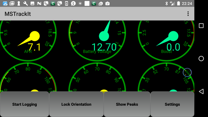Screen dimensions: 208x117
Task: Tap the Battery Voltage gauge label
Action: coord(97,51)
